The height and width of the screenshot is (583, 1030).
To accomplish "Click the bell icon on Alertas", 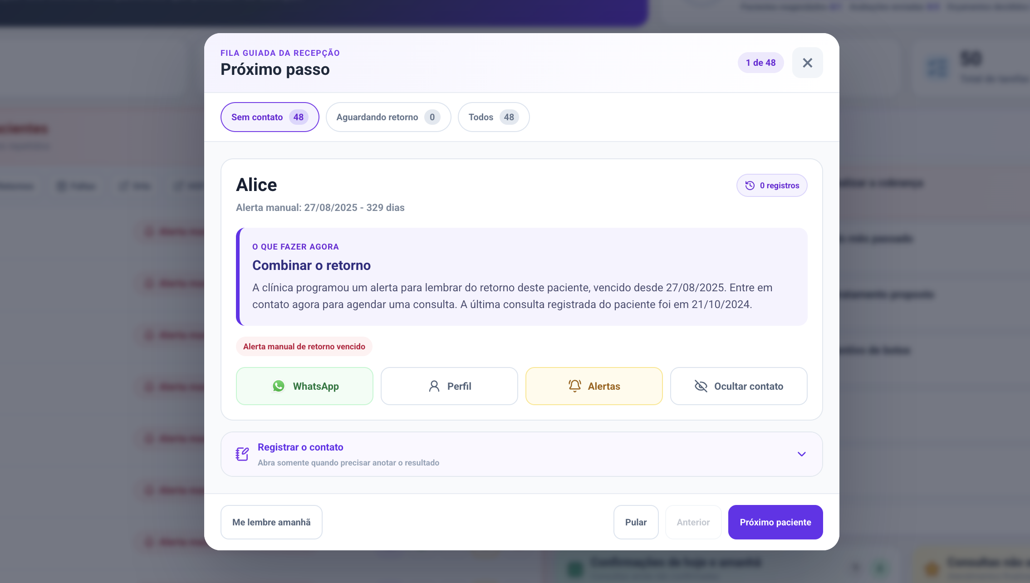I will tap(575, 386).
